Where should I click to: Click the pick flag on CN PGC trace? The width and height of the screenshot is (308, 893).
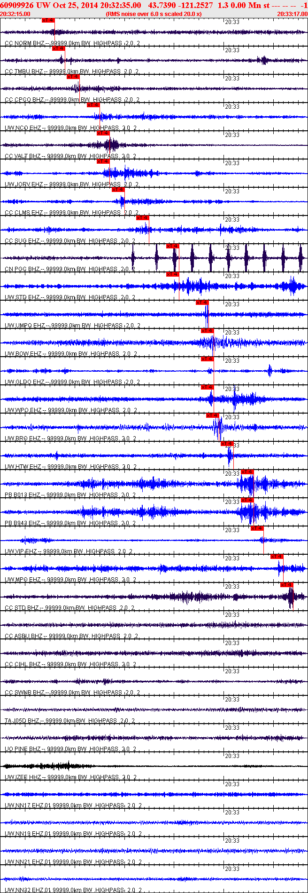173,246
